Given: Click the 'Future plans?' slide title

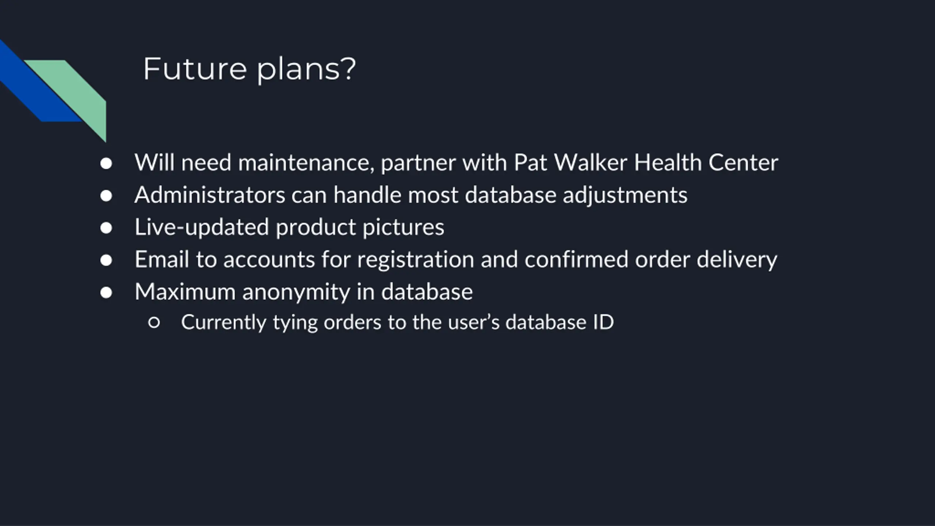Looking at the screenshot, I should tap(249, 69).
